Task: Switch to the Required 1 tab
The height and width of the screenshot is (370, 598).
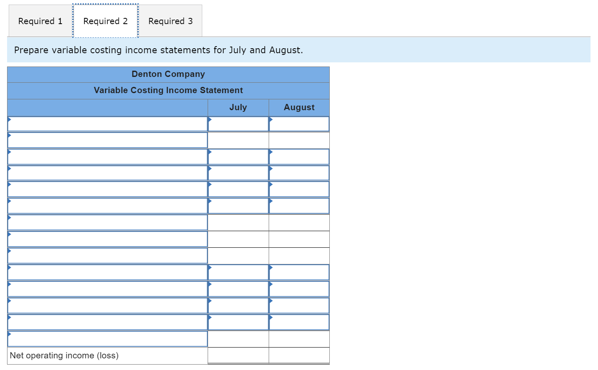Action: click(x=40, y=21)
